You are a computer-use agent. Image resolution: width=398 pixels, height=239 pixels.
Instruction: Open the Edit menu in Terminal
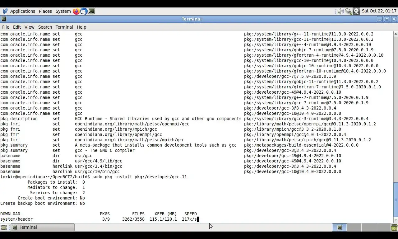17,27
